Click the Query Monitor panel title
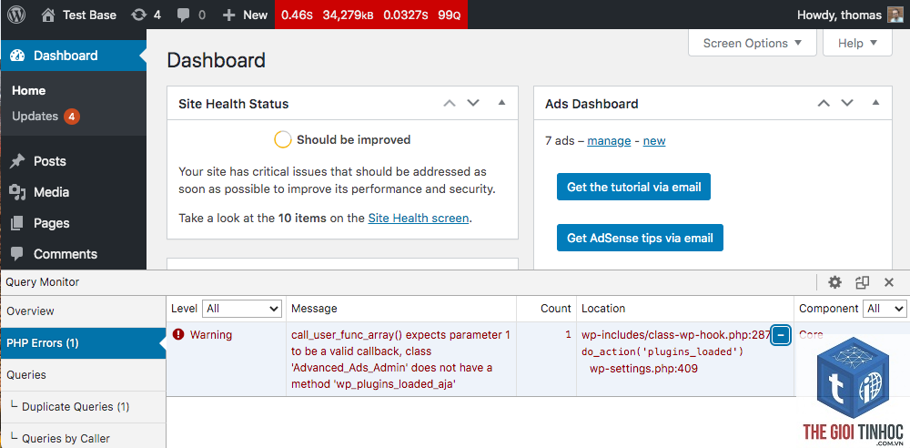 click(43, 282)
